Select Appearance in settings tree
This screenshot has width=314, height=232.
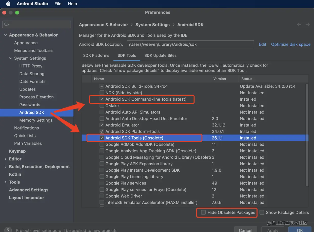pos(26,43)
